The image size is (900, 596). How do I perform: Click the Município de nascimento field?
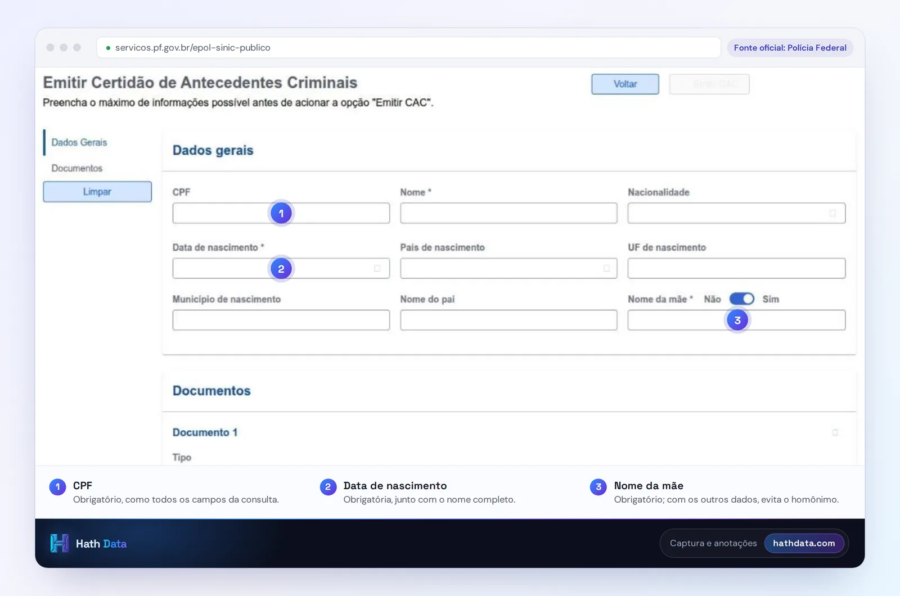(x=281, y=320)
